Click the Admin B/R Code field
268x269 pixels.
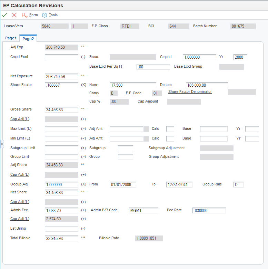[x=143, y=210]
